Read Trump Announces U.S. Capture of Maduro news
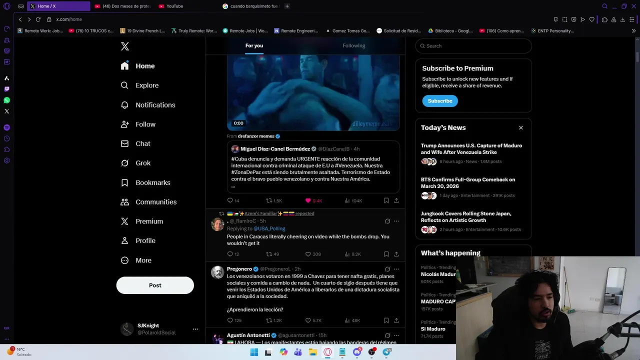The height and width of the screenshot is (360, 640). pos(471,149)
